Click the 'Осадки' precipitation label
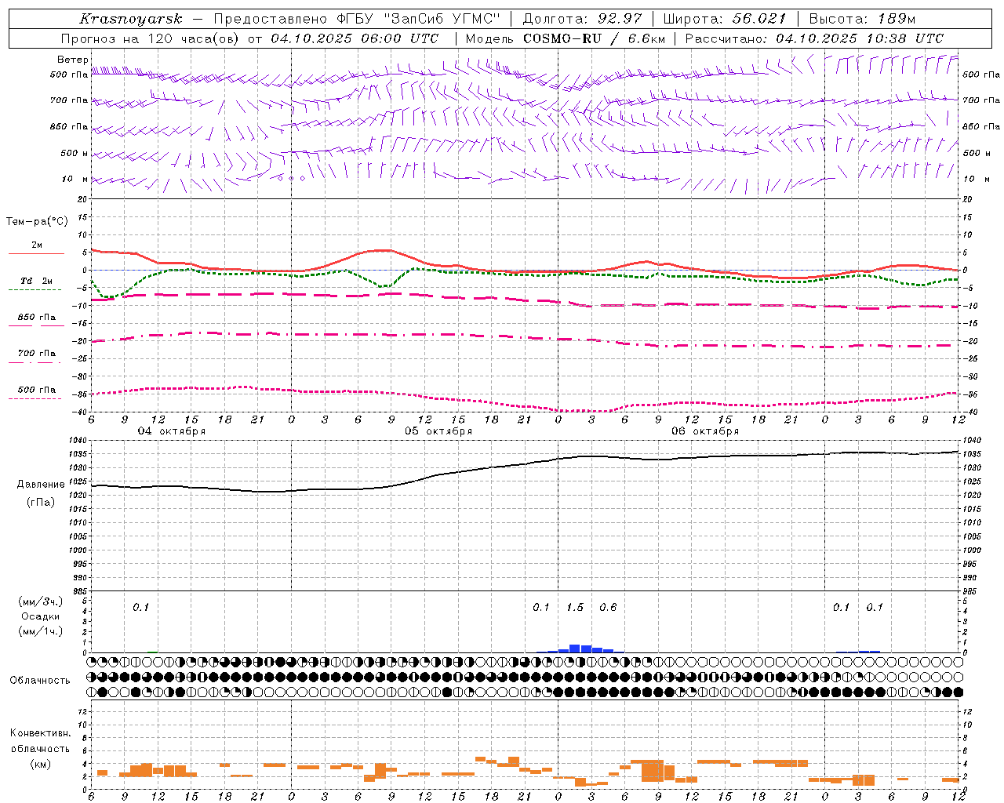Screen dimensions: 1004x803 (41, 616)
